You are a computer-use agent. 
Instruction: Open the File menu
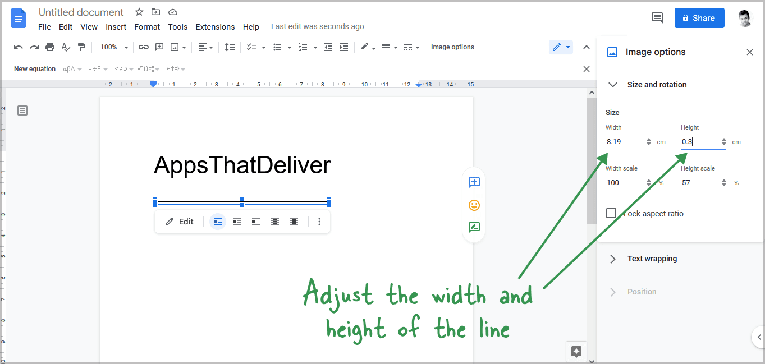44,27
